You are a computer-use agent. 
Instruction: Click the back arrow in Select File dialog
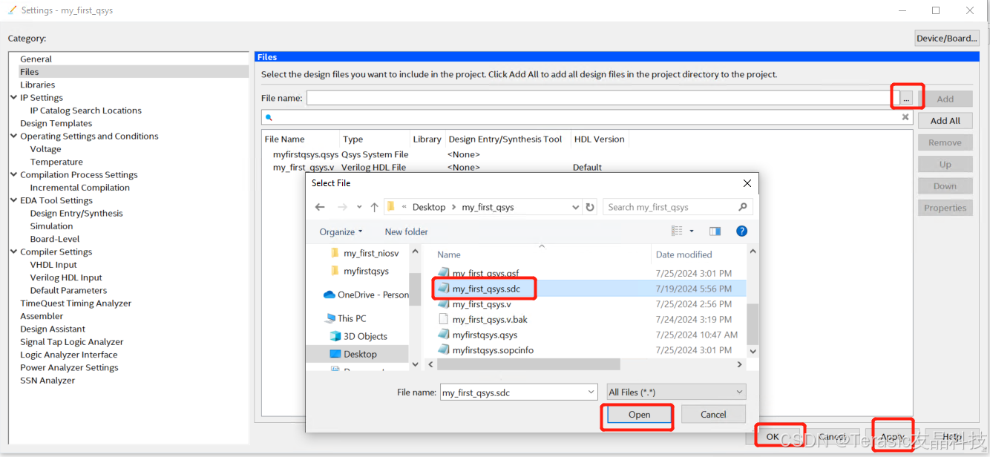321,207
